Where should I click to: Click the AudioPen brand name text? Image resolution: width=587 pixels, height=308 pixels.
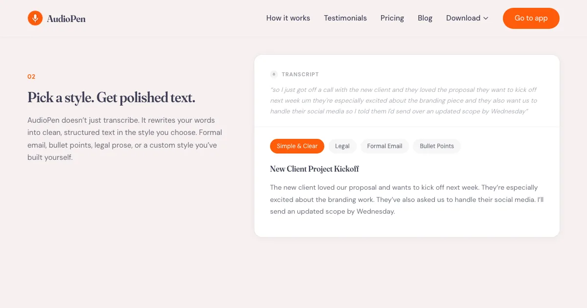click(x=66, y=19)
